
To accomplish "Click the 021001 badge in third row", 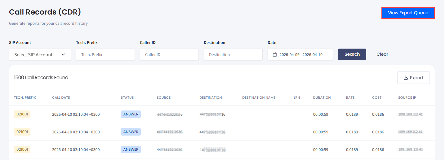I will pyautogui.click(x=22, y=149).
